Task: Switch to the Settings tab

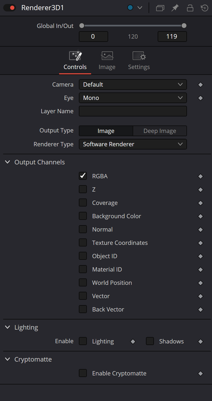Action: point(139,61)
